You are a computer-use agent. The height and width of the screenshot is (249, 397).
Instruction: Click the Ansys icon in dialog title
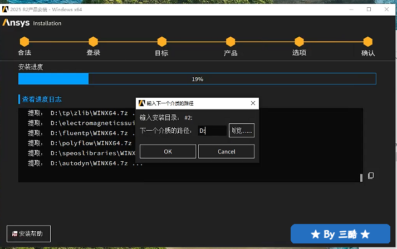[141, 103]
